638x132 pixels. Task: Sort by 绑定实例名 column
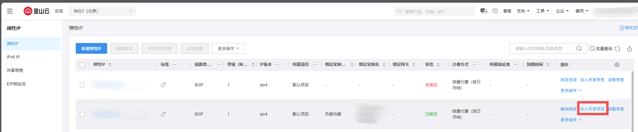tap(384, 65)
